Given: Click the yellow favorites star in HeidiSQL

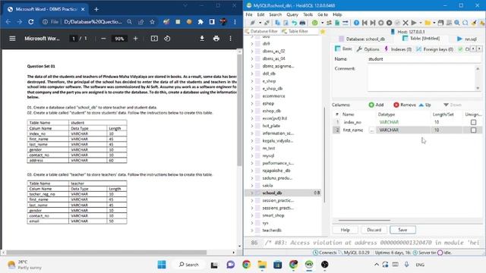Looking at the screenshot, I should pyautogui.click(x=323, y=31).
